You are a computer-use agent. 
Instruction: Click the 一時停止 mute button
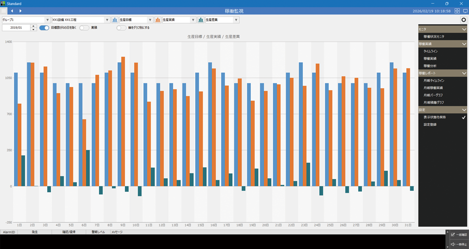[x=459, y=244]
